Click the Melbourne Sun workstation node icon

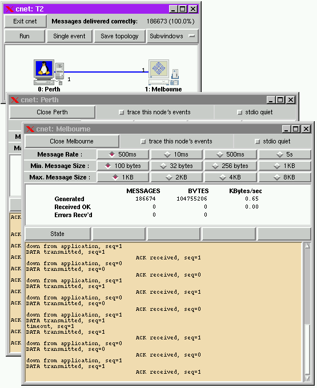(163, 73)
